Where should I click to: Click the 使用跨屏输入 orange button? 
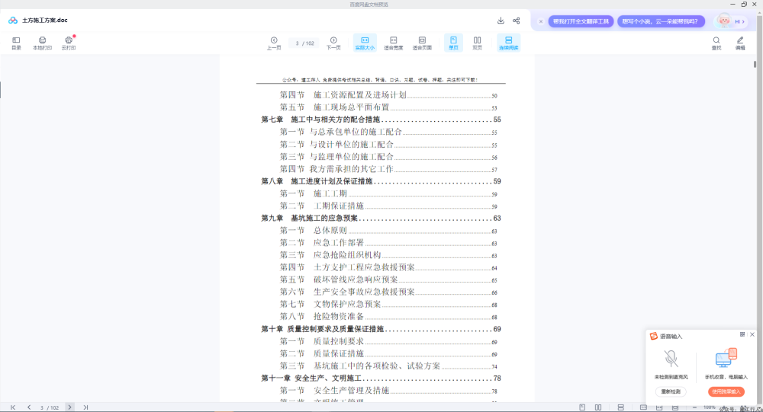coord(726,391)
